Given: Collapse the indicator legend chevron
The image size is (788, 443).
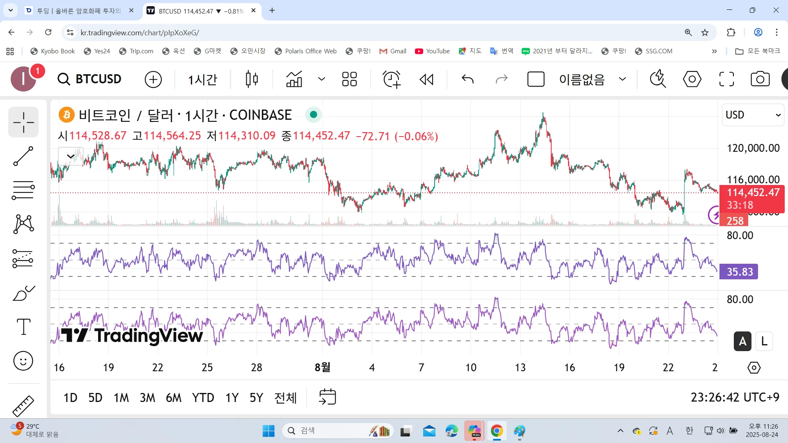Looking at the screenshot, I should point(71,156).
